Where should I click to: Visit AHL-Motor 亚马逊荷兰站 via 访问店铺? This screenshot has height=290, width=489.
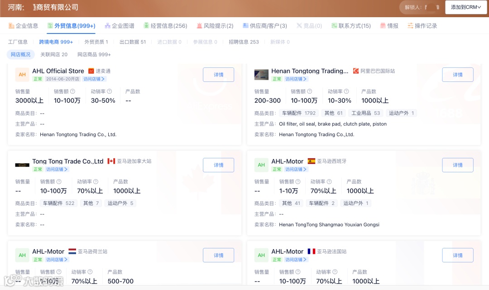tap(57, 260)
